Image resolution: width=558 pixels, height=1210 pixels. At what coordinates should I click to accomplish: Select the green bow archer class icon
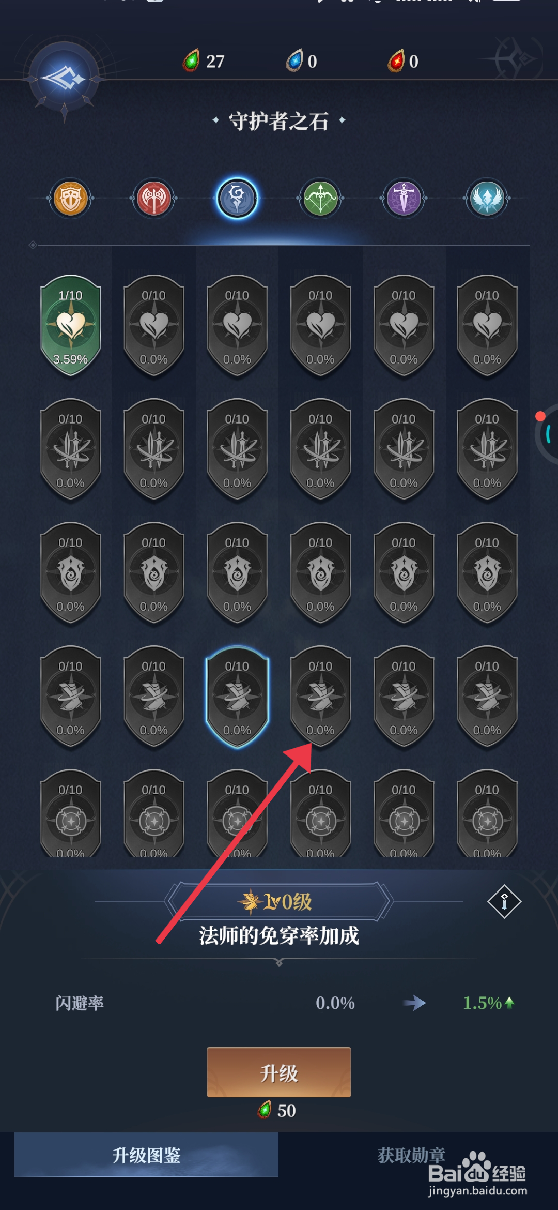tap(321, 198)
